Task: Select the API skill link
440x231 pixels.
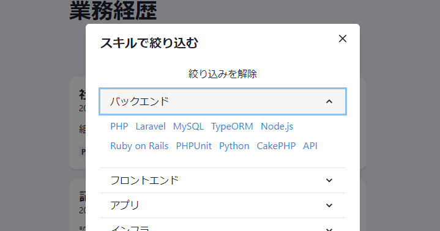Action: click(x=310, y=146)
